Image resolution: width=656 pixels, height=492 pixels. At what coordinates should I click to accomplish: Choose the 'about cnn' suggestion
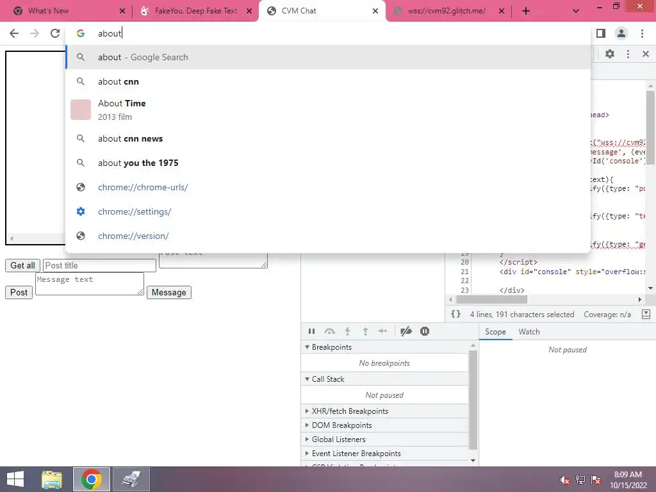(x=328, y=81)
